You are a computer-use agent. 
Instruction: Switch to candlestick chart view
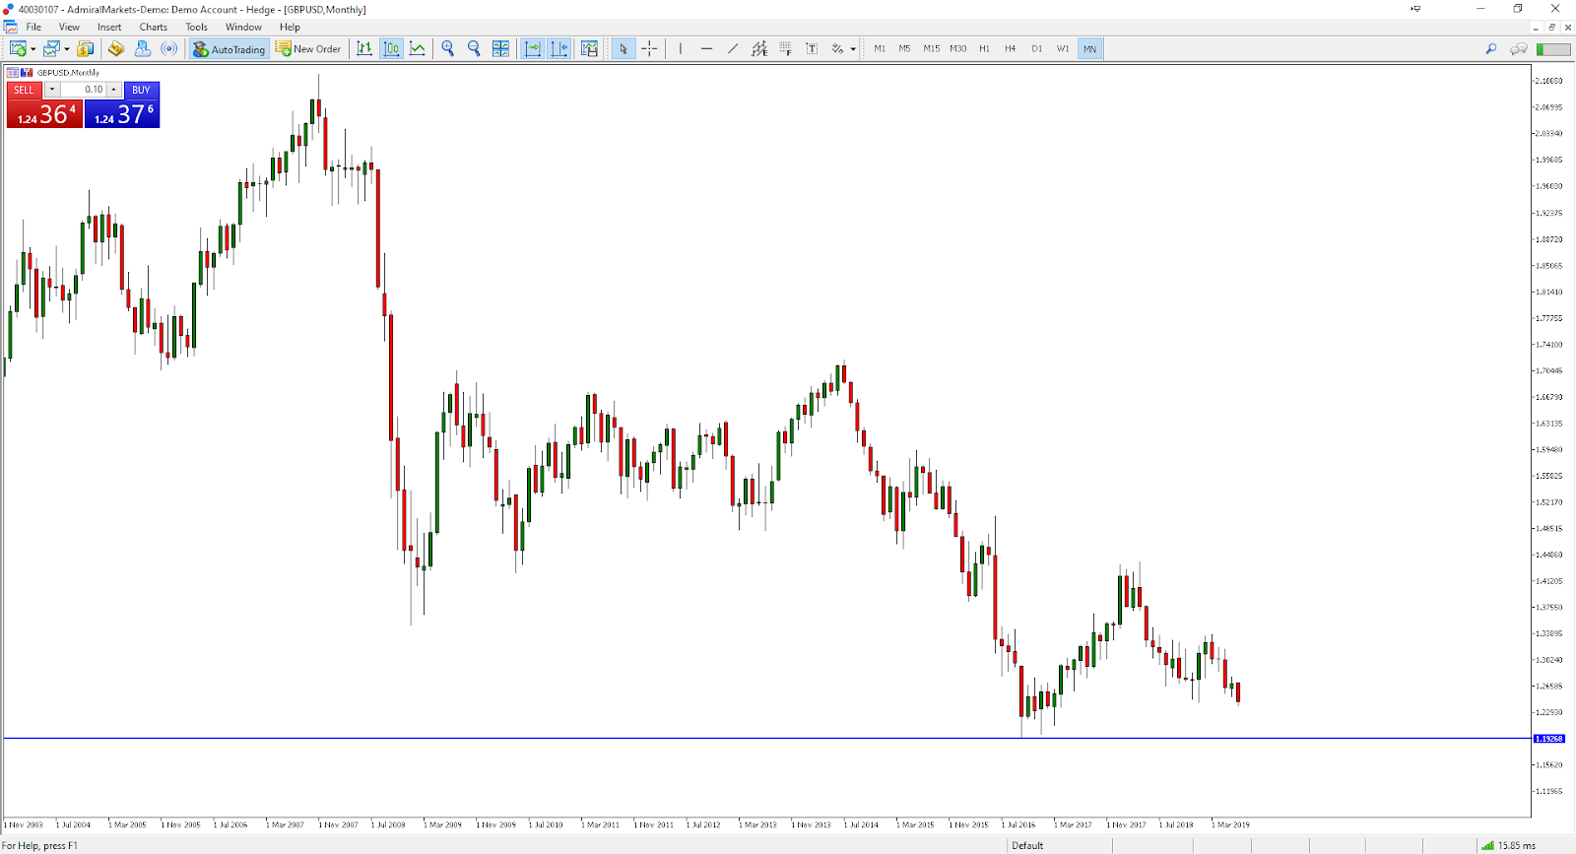[x=391, y=48]
